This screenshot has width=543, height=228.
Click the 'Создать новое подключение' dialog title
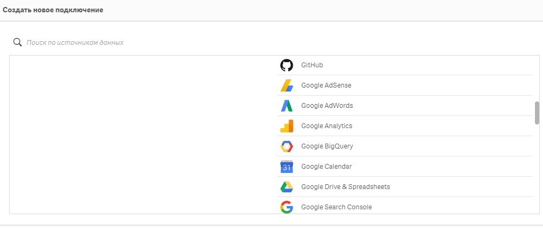point(53,10)
